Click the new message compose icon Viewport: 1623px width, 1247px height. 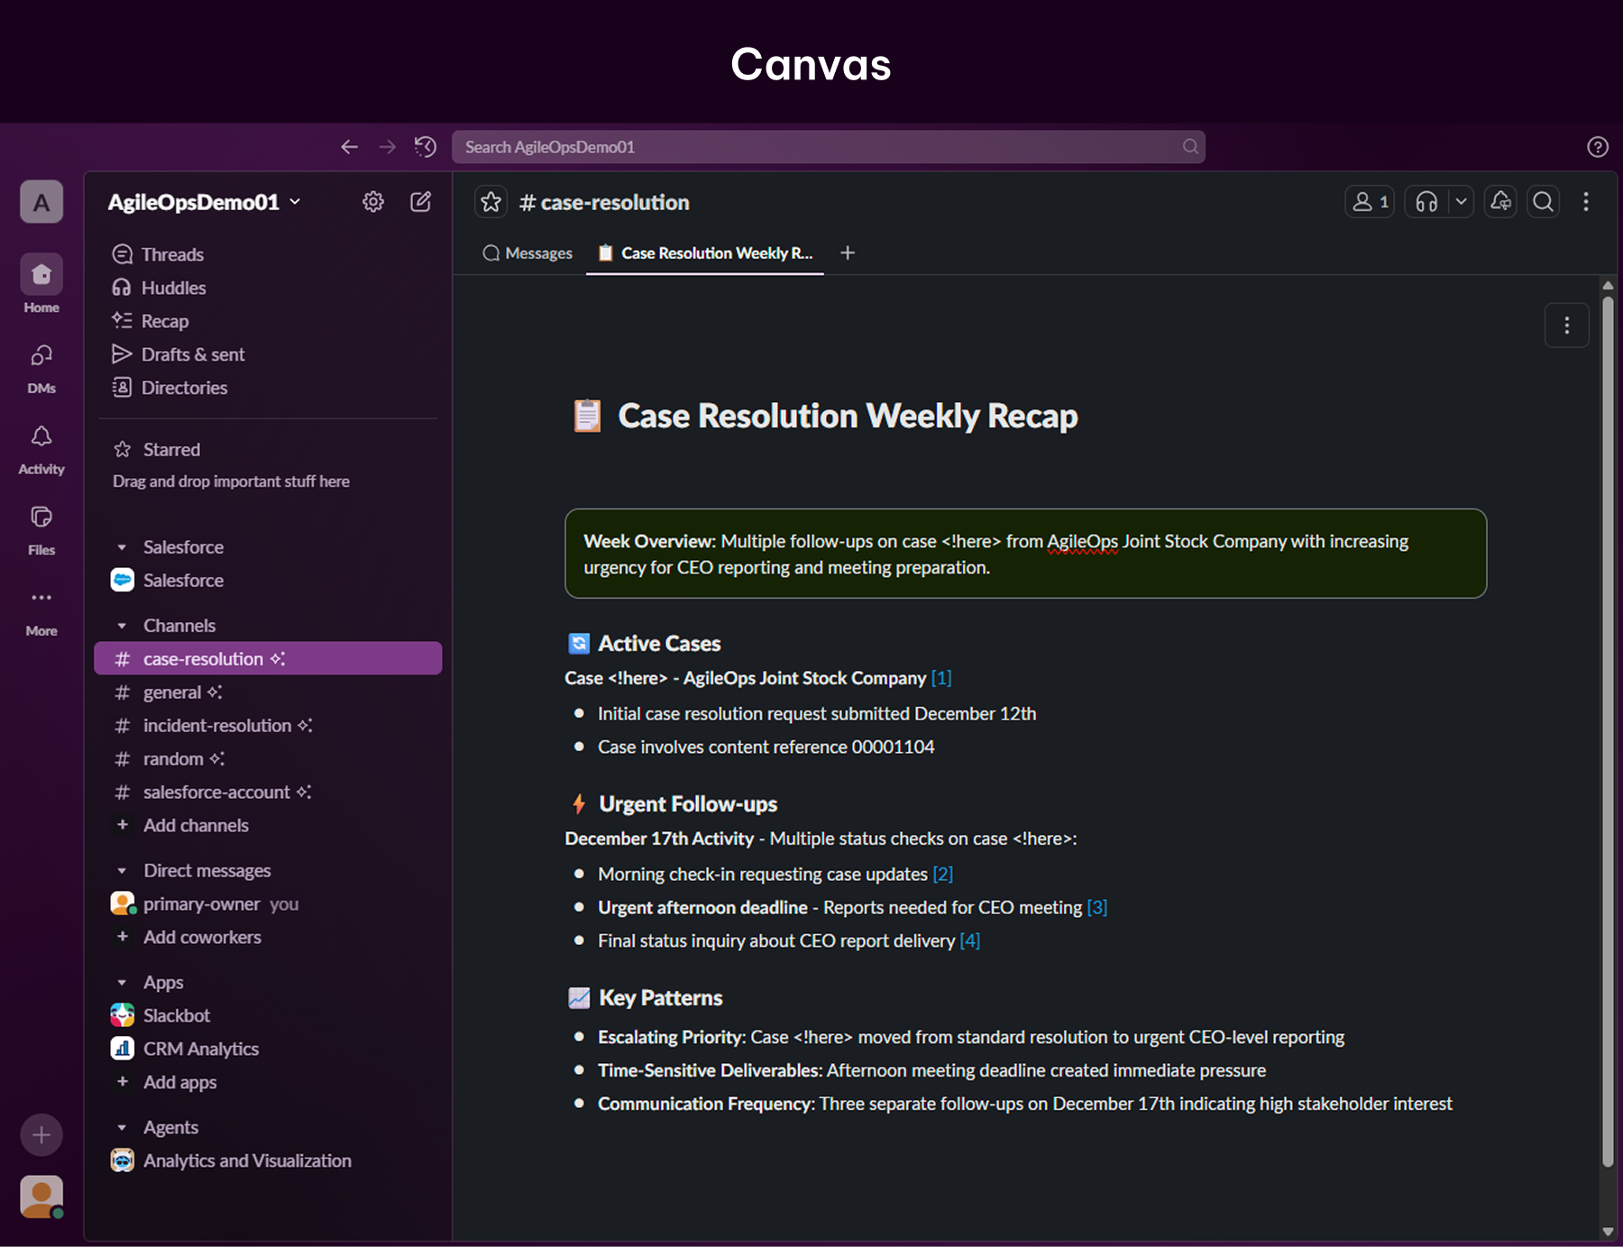tap(420, 202)
